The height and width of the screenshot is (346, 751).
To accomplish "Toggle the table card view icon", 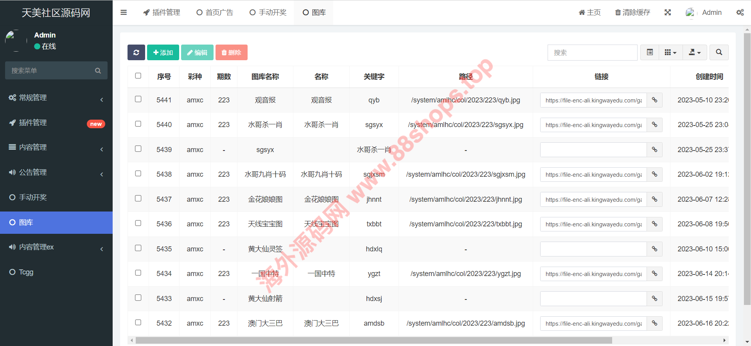I will tap(650, 52).
